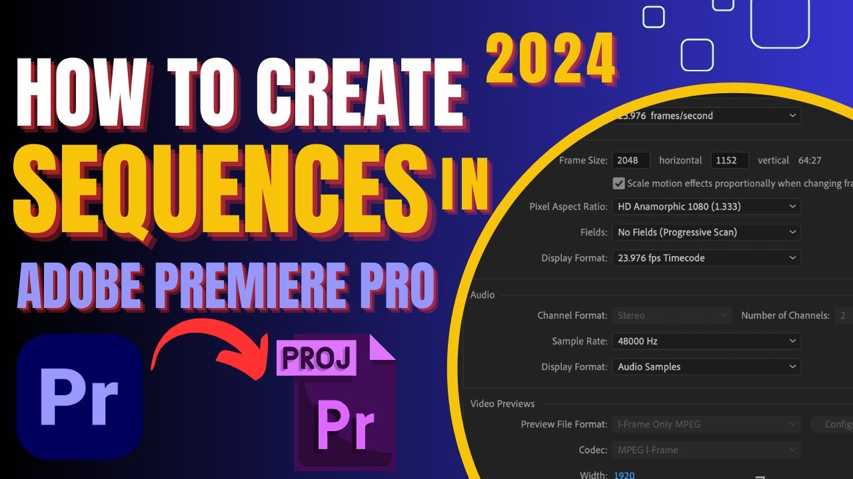
Task: Click the blue Adobe Premiere Pro logo icon
Action: click(x=80, y=397)
